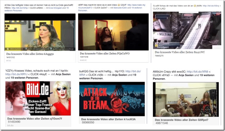This screenshot has height=131, width=225.
Task: Open Anja Seelen in the 'Crazy shit' post
Action: [186, 75]
